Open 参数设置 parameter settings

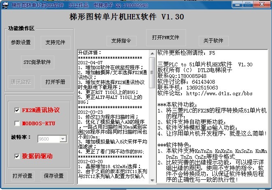(x=21, y=42)
